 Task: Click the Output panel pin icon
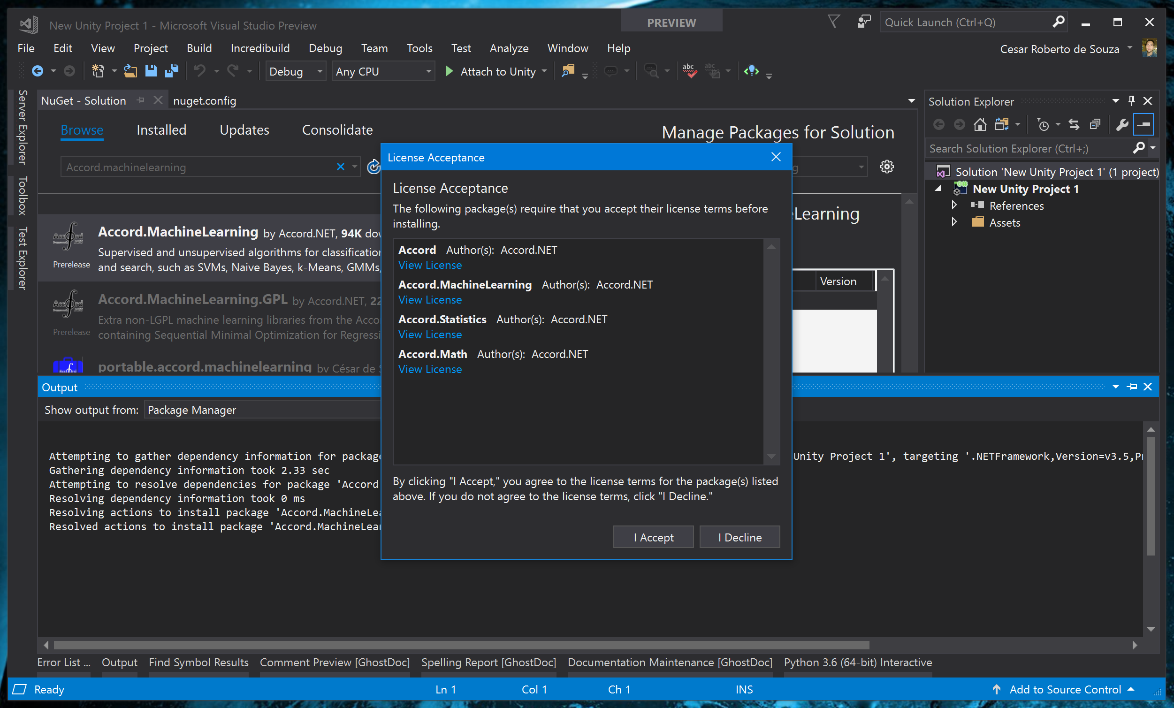click(1132, 387)
